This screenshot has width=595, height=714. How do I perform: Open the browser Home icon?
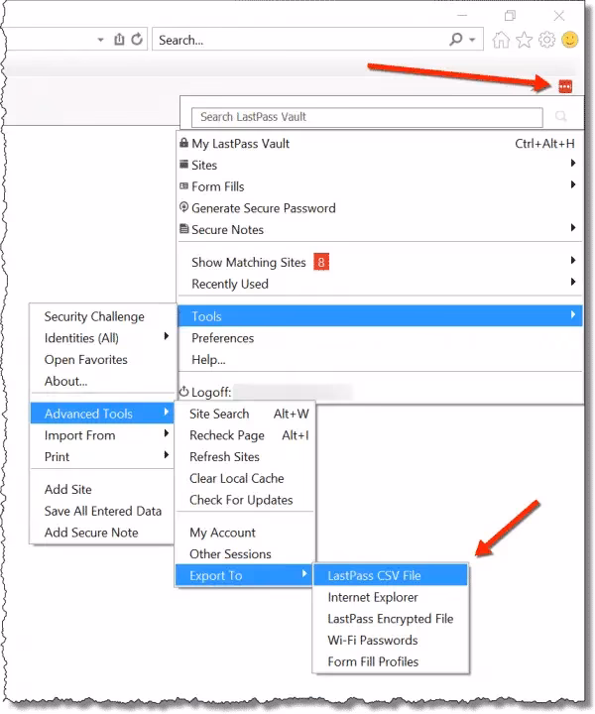(x=501, y=40)
